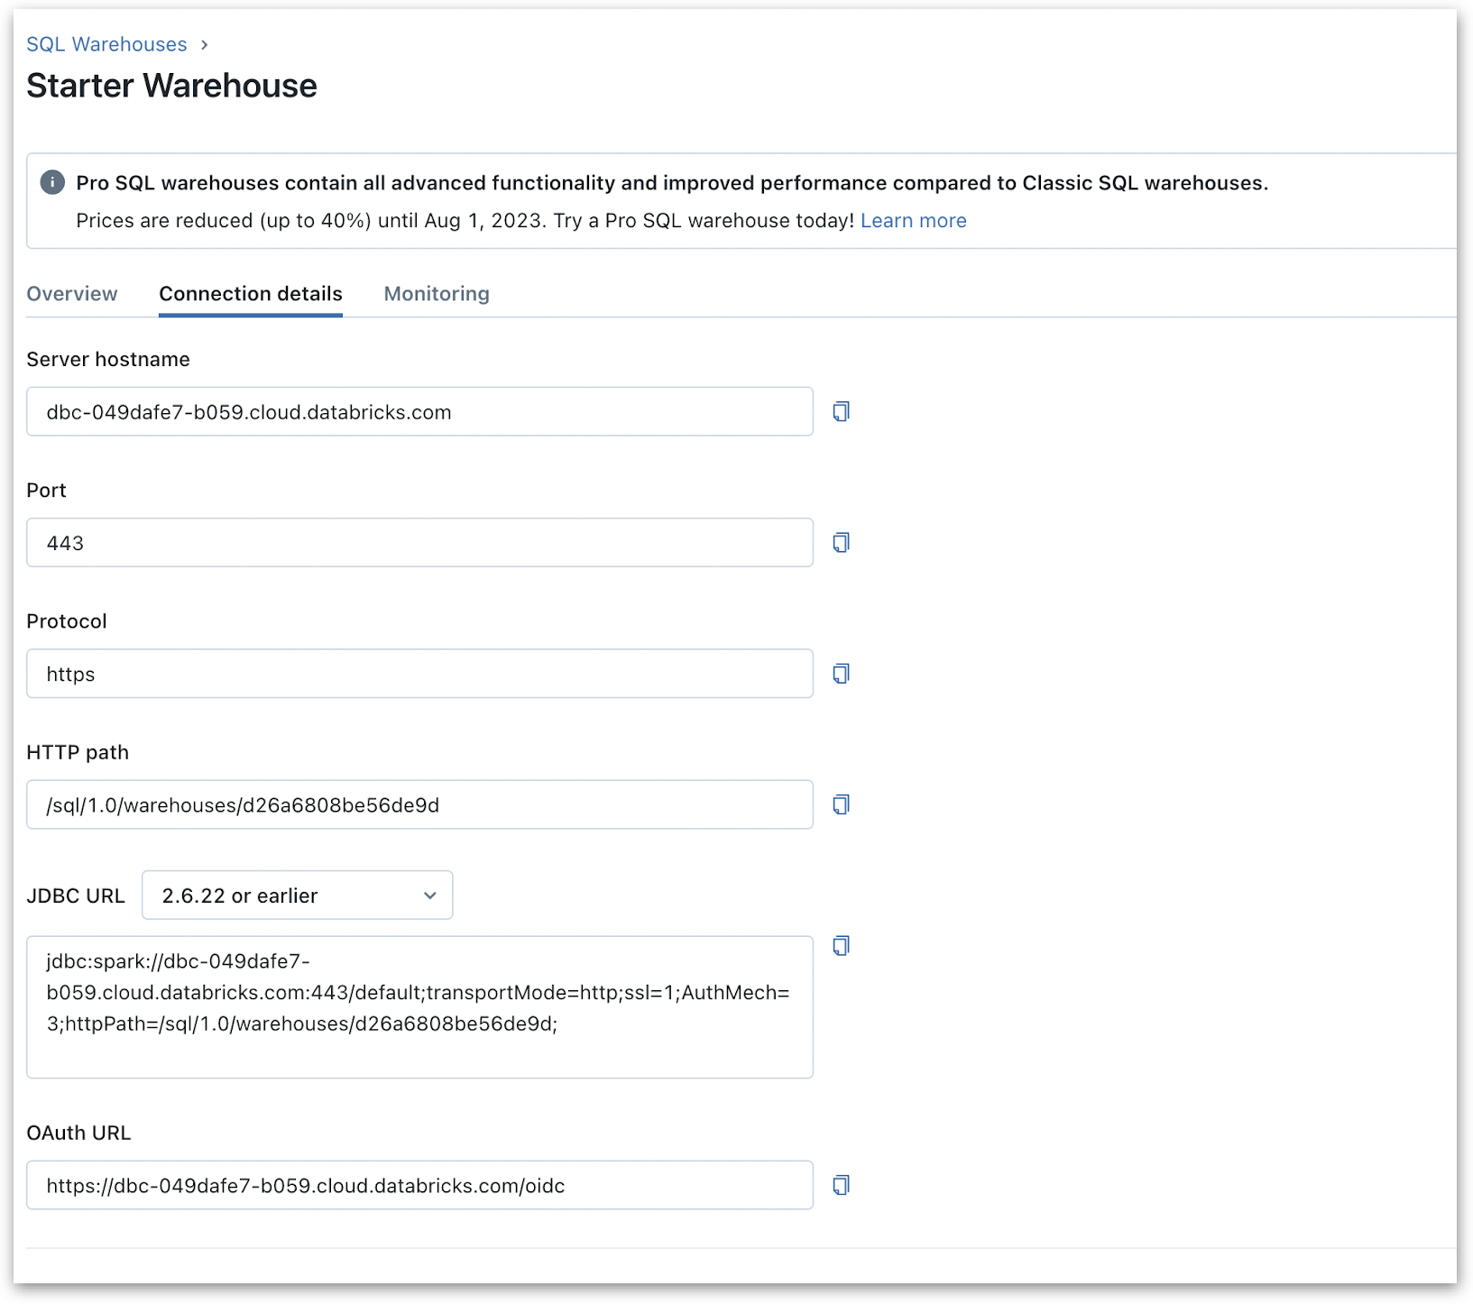Click the Server hostname label

tap(108, 360)
